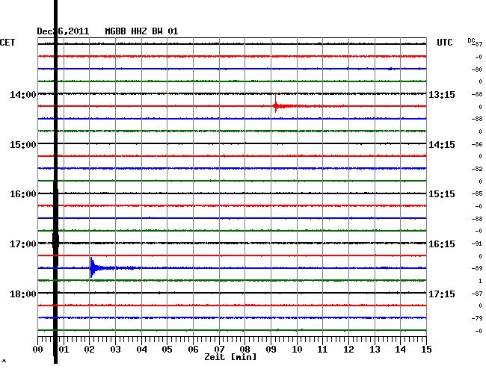Select the 15:00 CET time label

click(x=23, y=145)
